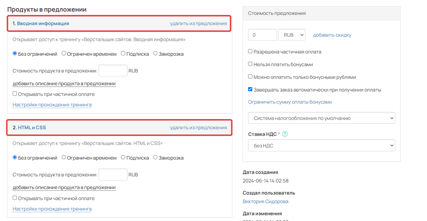Image resolution: width=427 pixels, height=221 pixels.
Task: Click удалить из предложения for HTML и CSS
Action: pyautogui.click(x=198, y=128)
